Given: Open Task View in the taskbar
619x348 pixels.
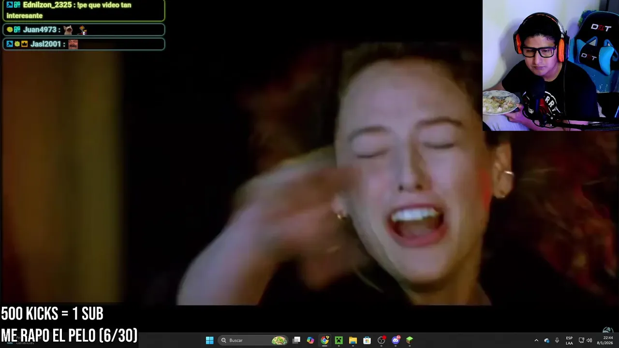Looking at the screenshot, I should pyautogui.click(x=296, y=340).
